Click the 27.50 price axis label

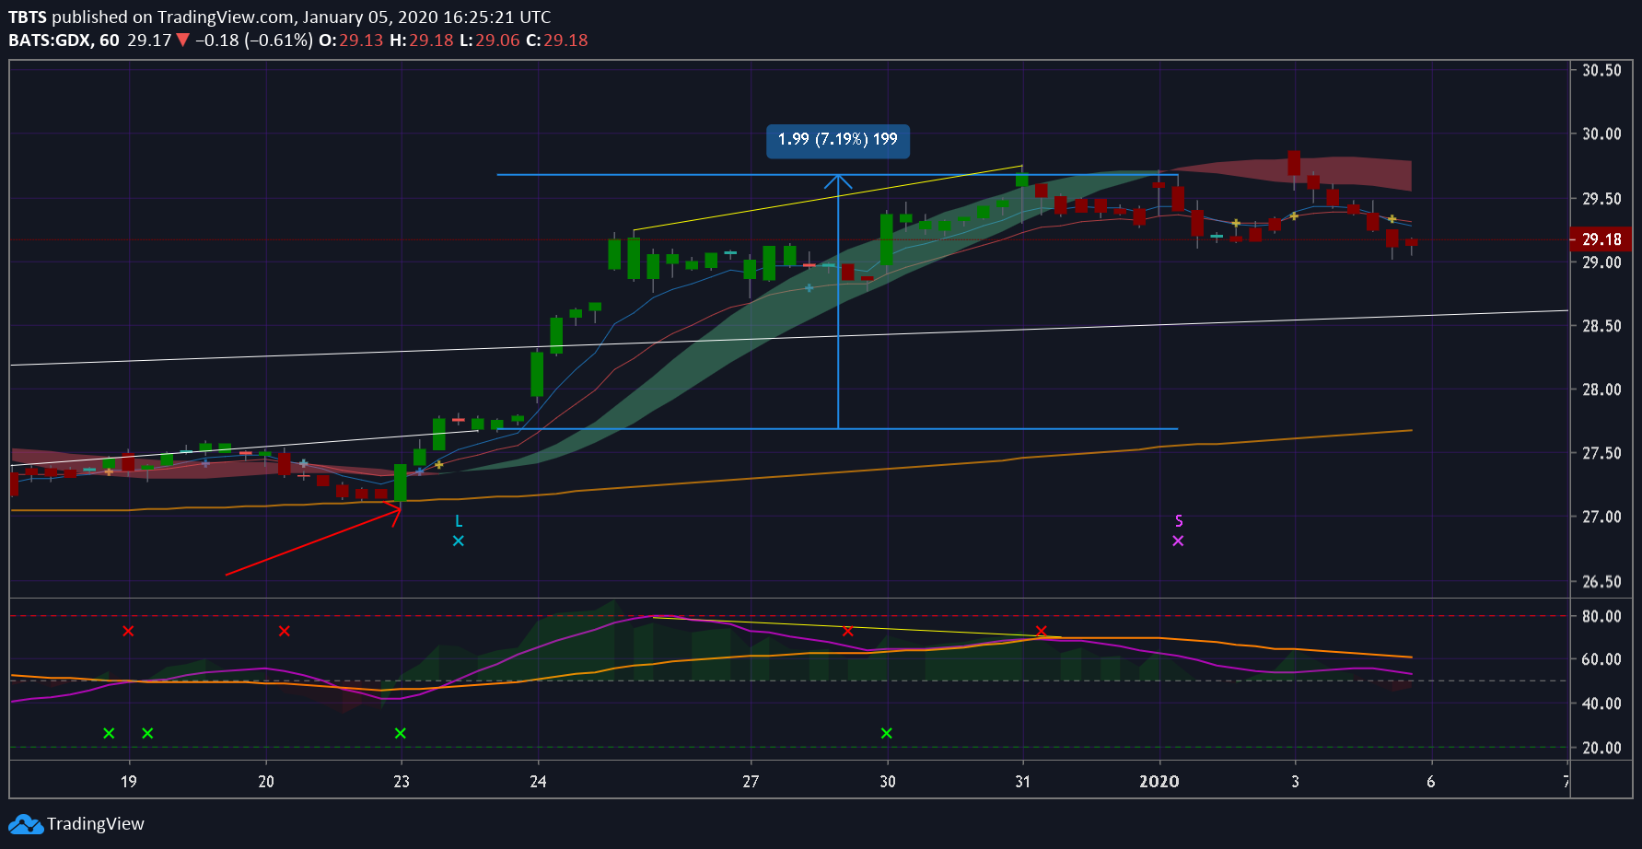1601,453
